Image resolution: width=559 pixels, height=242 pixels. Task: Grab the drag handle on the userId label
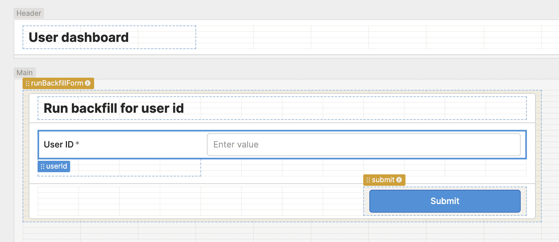[x=42, y=166]
